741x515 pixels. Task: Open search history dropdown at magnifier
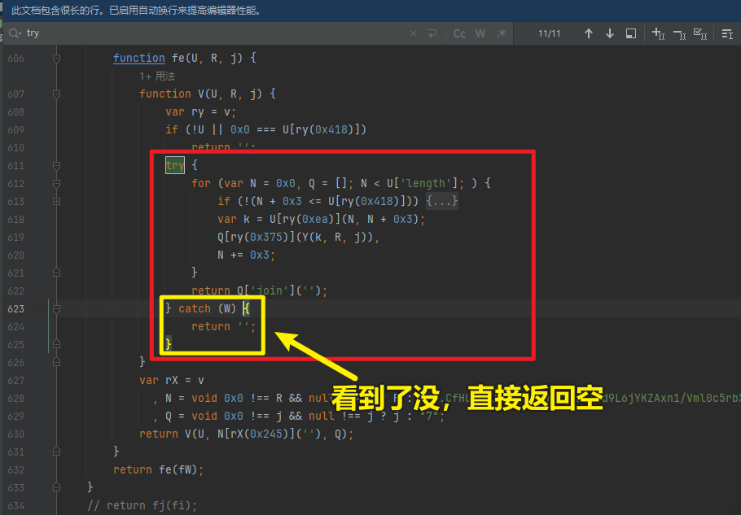(15, 33)
